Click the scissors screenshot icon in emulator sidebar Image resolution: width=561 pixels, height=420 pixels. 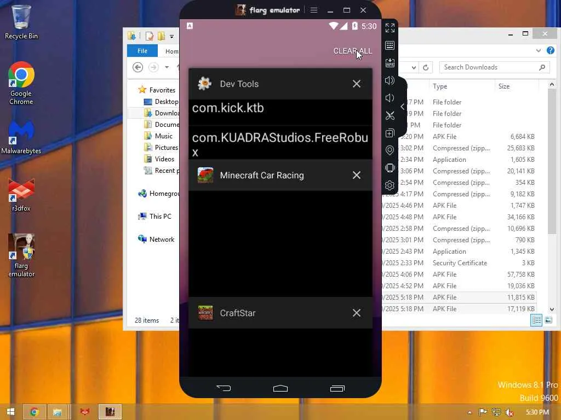coord(390,115)
